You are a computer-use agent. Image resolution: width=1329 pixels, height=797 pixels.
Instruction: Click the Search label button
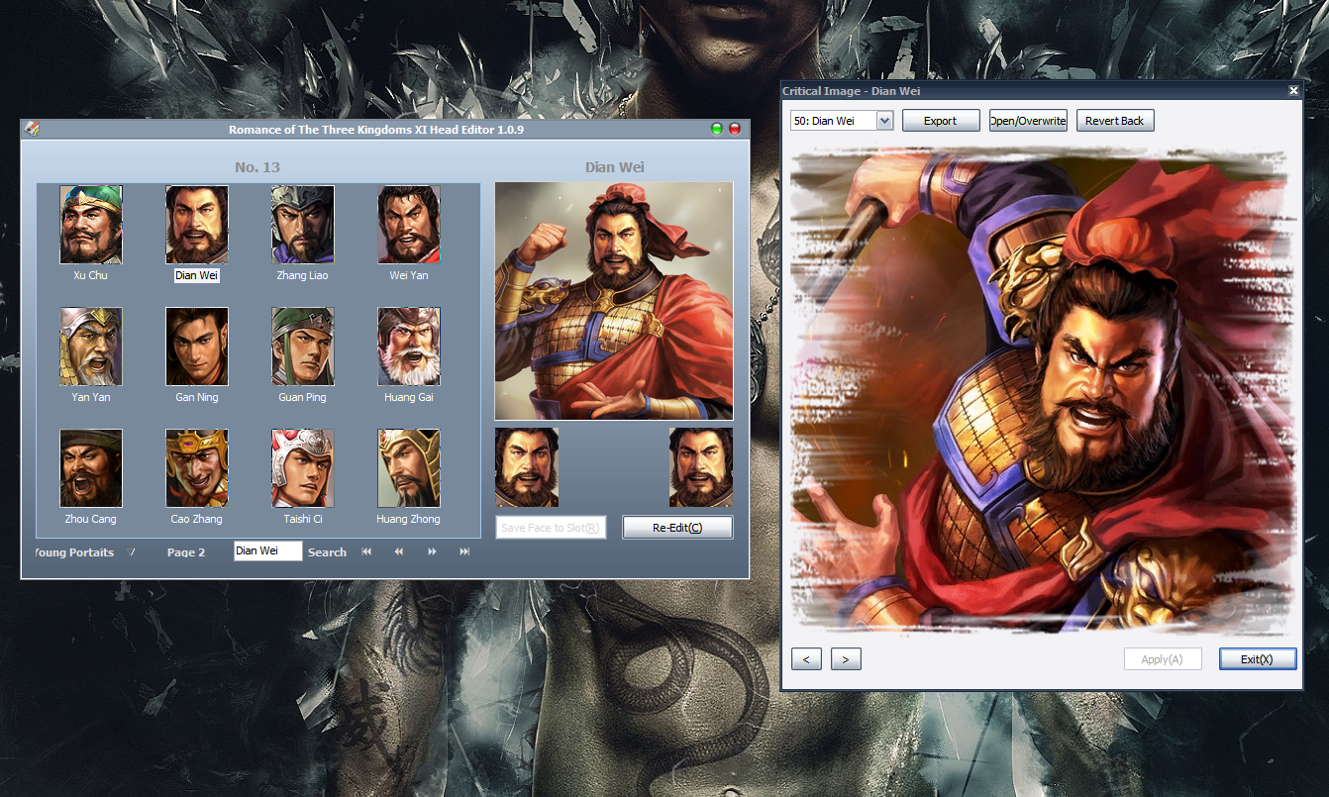[x=327, y=552]
